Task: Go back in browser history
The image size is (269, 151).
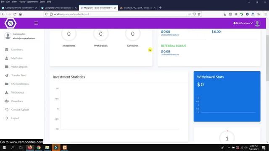Action: coord(4,14)
